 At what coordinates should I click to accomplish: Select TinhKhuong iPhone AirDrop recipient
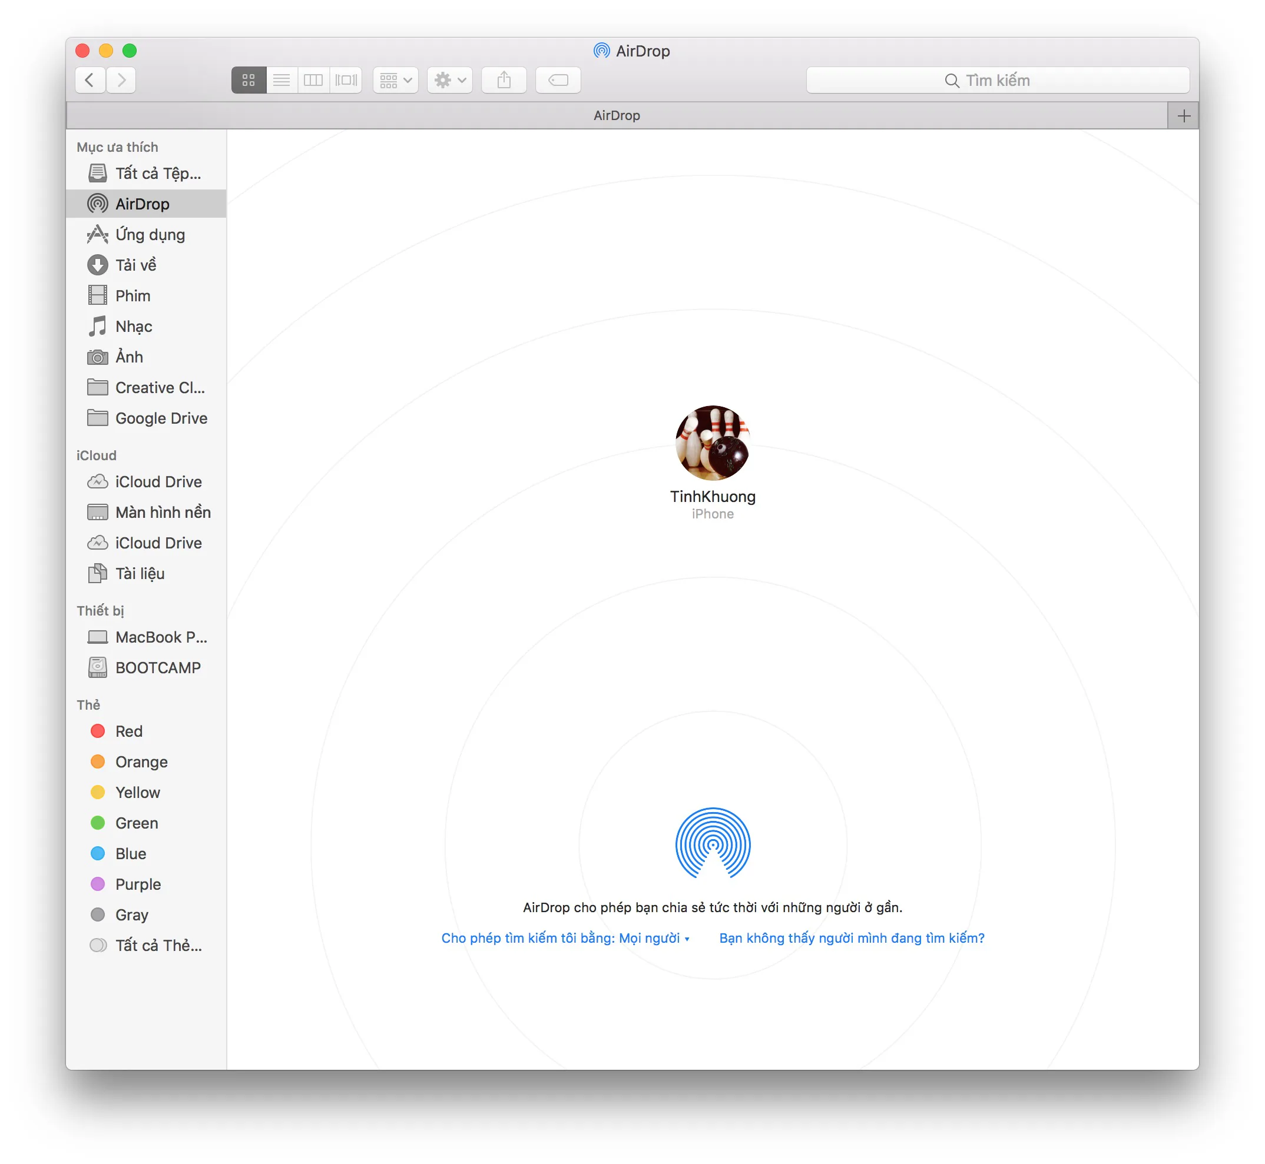click(x=712, y=462)
